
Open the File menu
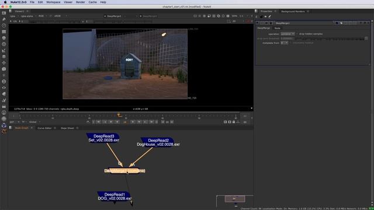32,2
